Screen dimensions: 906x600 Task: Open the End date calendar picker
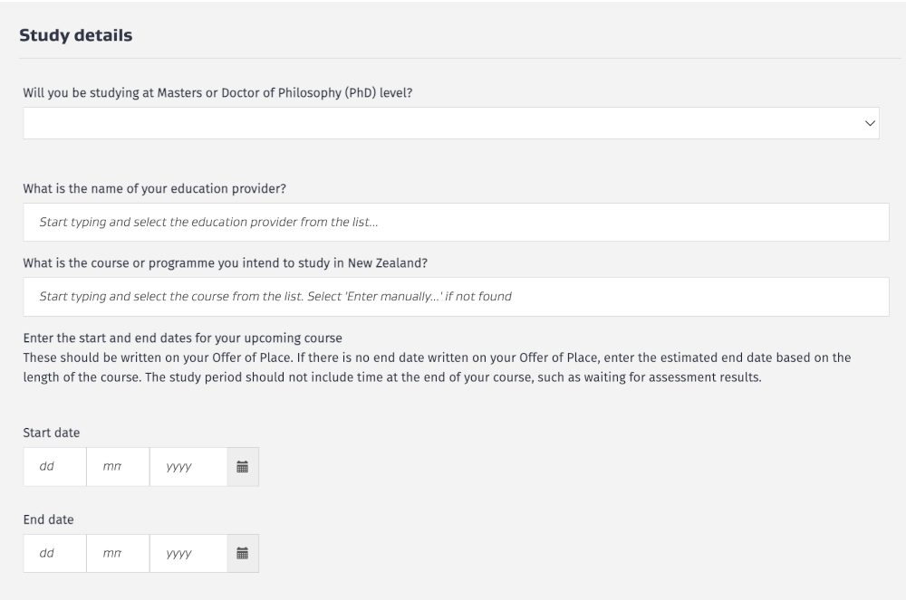(242, 553)
